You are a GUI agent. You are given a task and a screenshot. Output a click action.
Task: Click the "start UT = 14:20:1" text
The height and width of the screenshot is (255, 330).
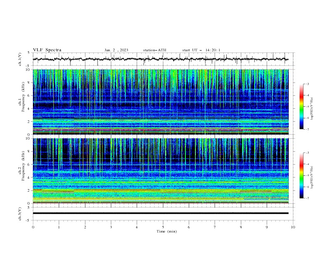coord(201,50)
